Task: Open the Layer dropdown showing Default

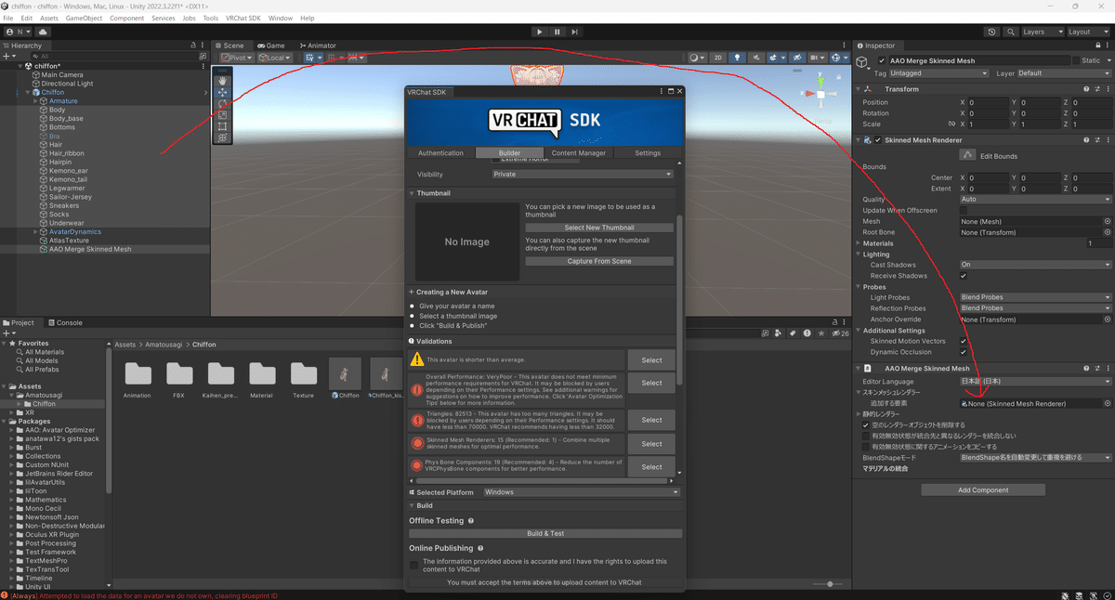Action: coord(1064,73)
